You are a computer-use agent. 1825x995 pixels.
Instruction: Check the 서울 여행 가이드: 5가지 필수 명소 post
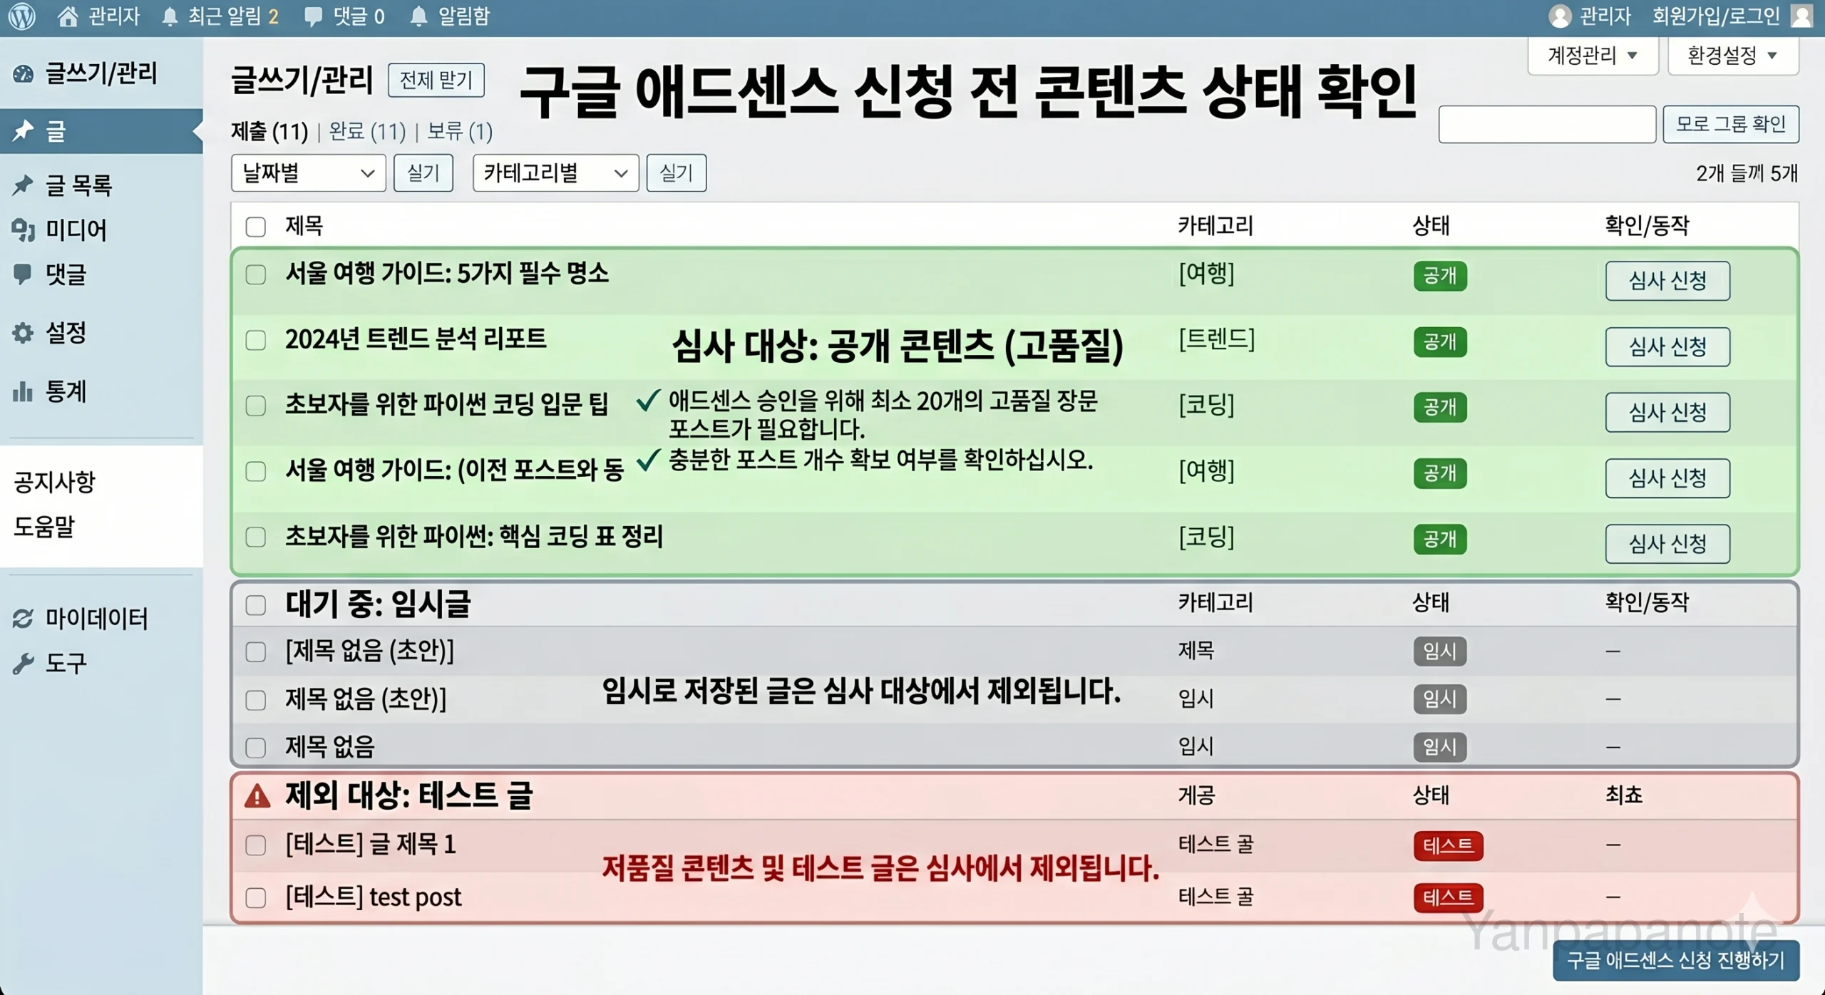coord(255,274)
